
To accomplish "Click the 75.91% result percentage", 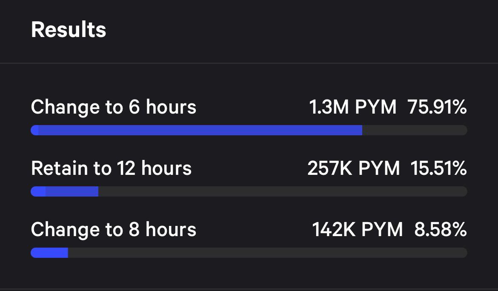I will (437, 107).
